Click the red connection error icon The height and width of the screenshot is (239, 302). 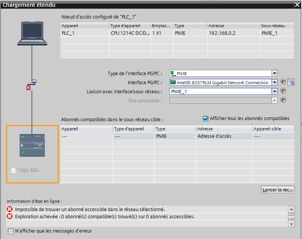point(28,88)
